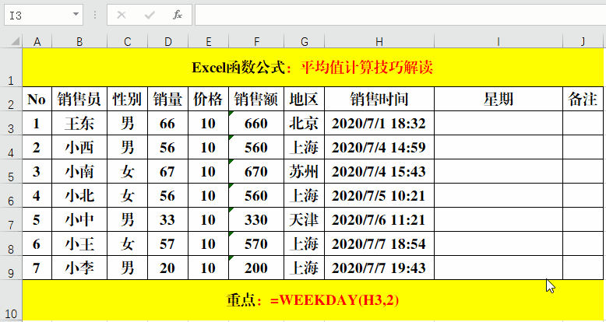
Task: Click the sales amount cell '670'
Action: (256, 171)
